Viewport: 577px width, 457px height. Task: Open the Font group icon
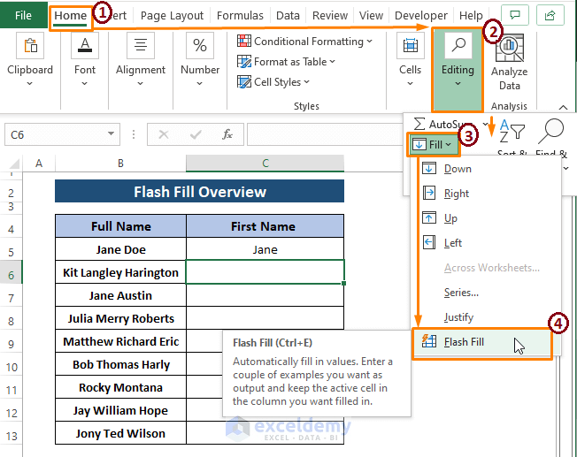tap(85, 46)
